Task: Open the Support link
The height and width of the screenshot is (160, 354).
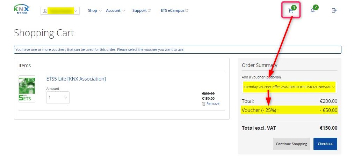Action: pos(139,10)
